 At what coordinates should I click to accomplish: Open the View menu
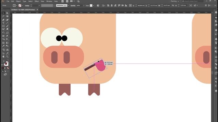(x=42, y=1)
